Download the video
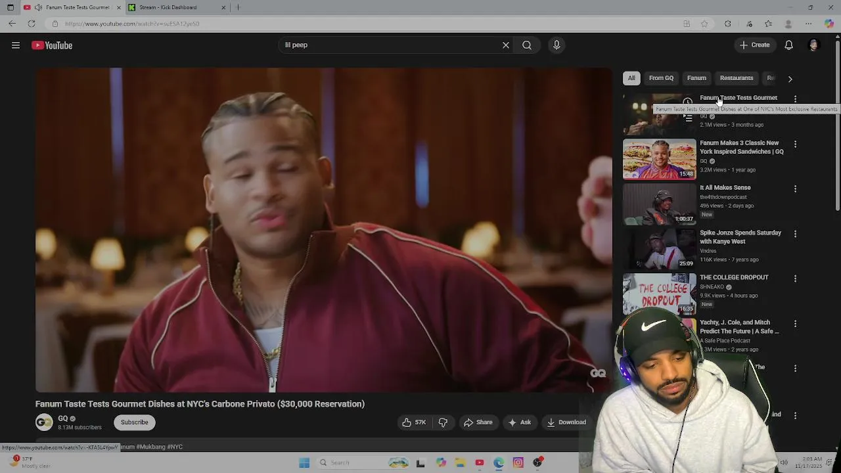This screenshot has width=841, height=473. [566, 422]
